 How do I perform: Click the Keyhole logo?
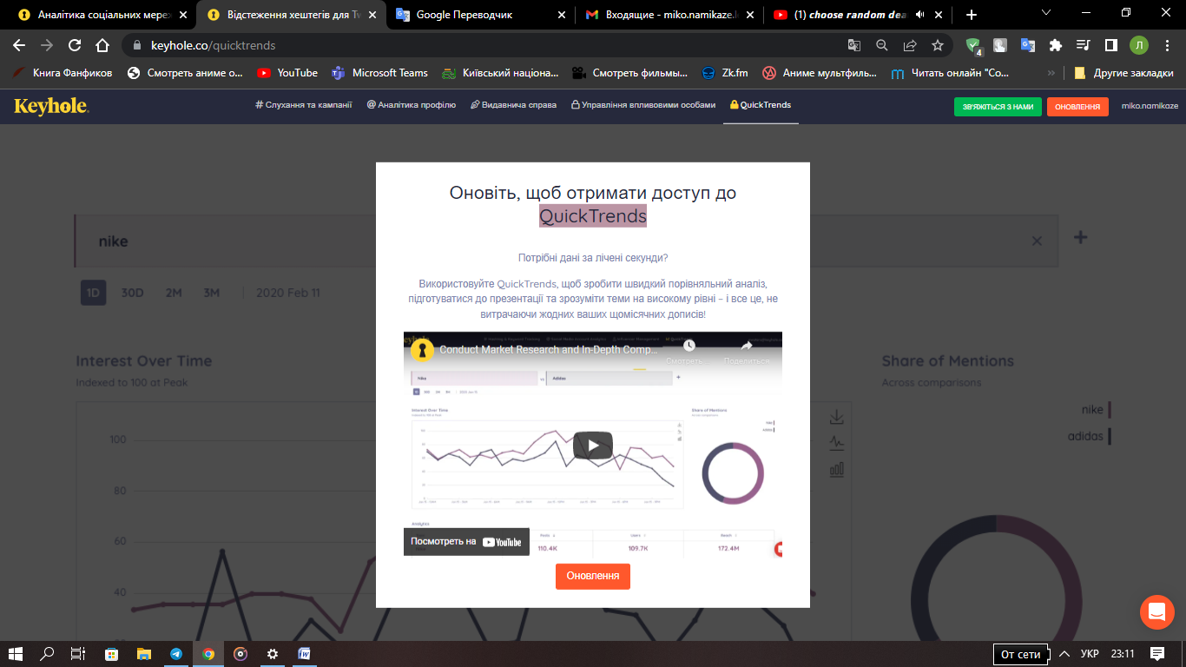(x=51, y=106)
